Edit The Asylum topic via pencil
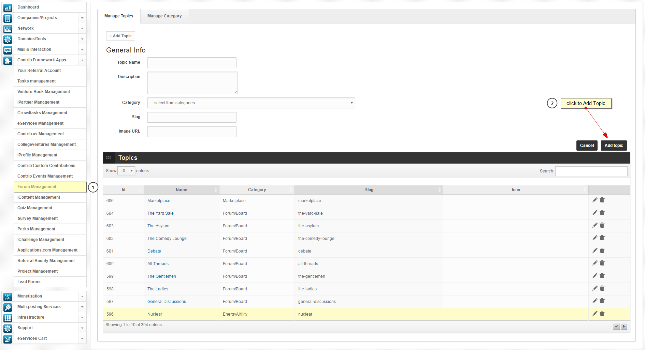The image size is (645, 350). point(595,225)
